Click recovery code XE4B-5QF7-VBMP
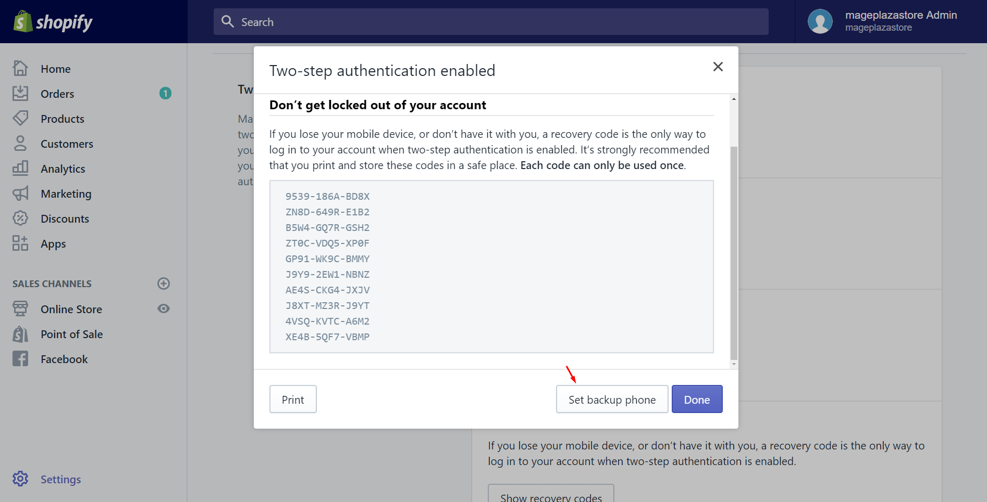Viewport: 987px width, 502px height. pyautogui.click(x=327, y=337)
